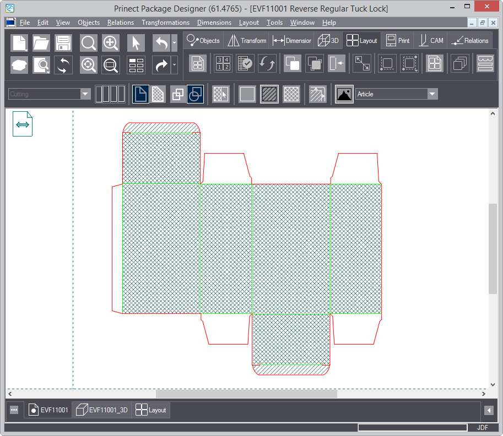Switch to the CAM tab
Viewport: 503px width, 436px height.
coord(431,41)
